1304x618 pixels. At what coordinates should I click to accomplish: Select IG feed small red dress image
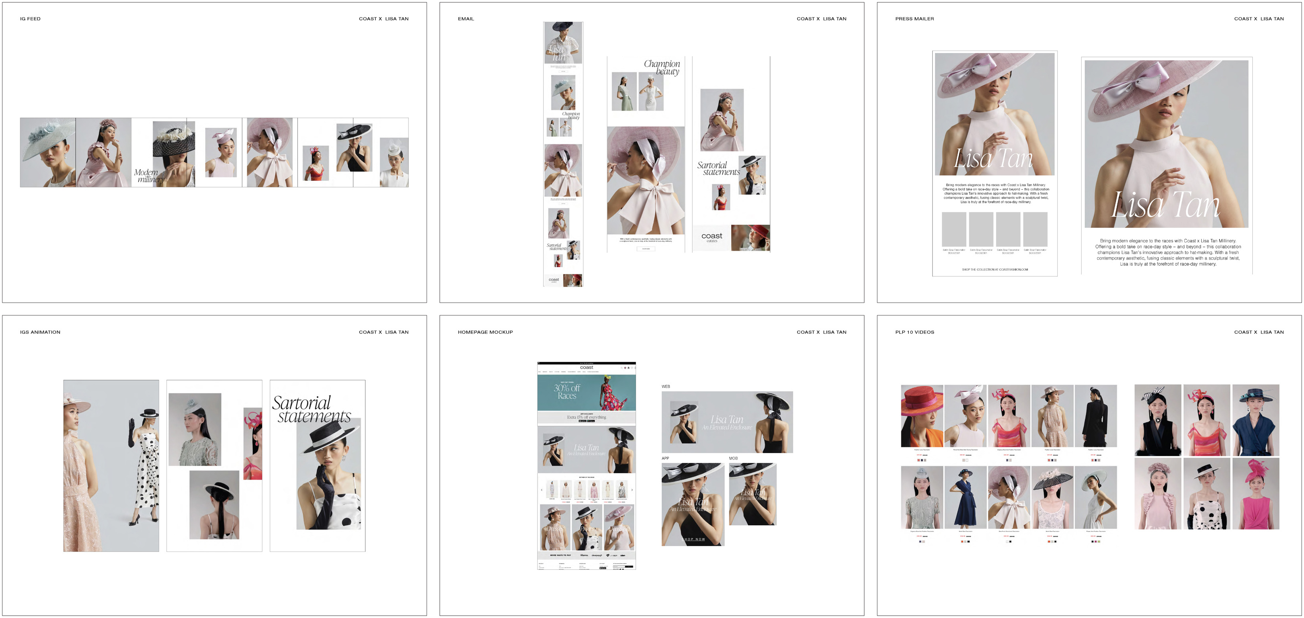tap(315, 163)
